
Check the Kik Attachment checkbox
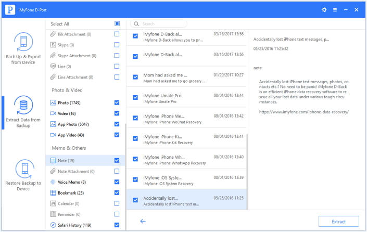(117, 34)
